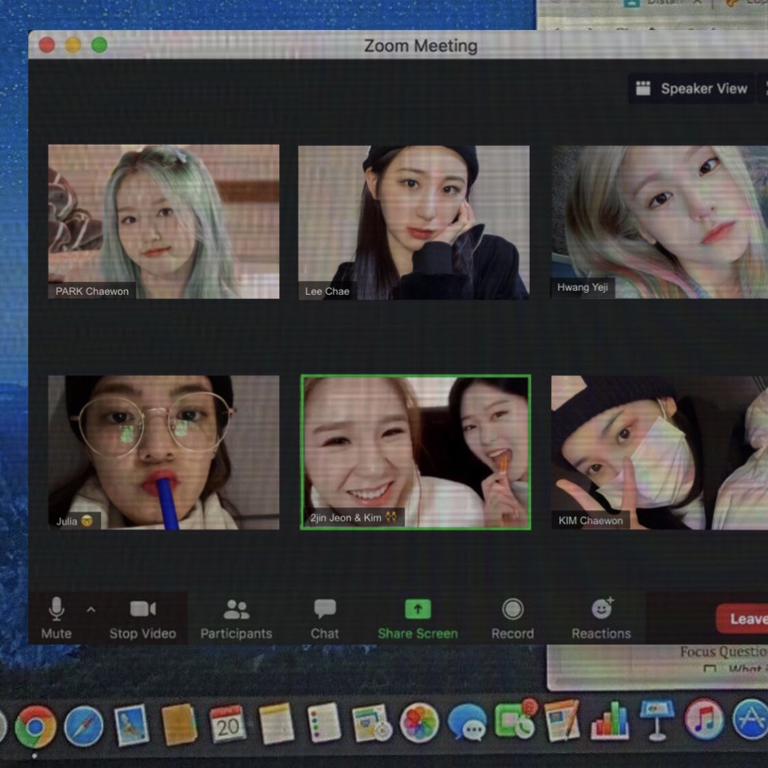Image resolution: width=768 pixels, height=768 pixels.
Task: Open Keynote podium icon in dock
Action: tap(657, 719)
